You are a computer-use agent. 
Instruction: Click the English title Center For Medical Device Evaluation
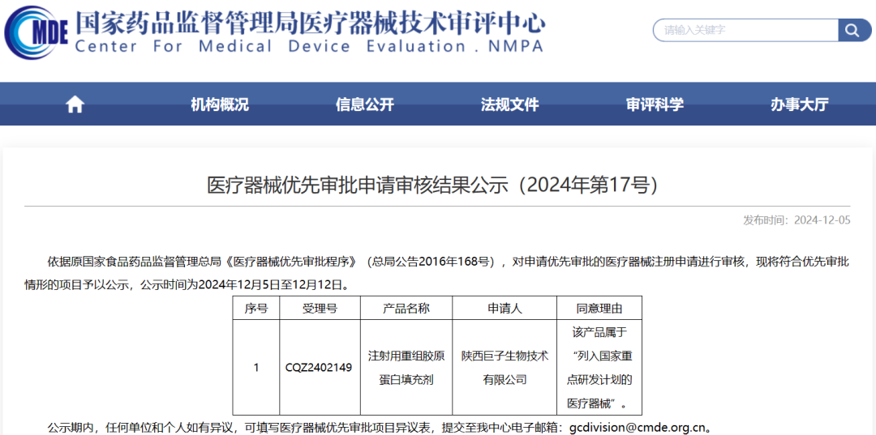pyautogui.click(x=309, y=46)
